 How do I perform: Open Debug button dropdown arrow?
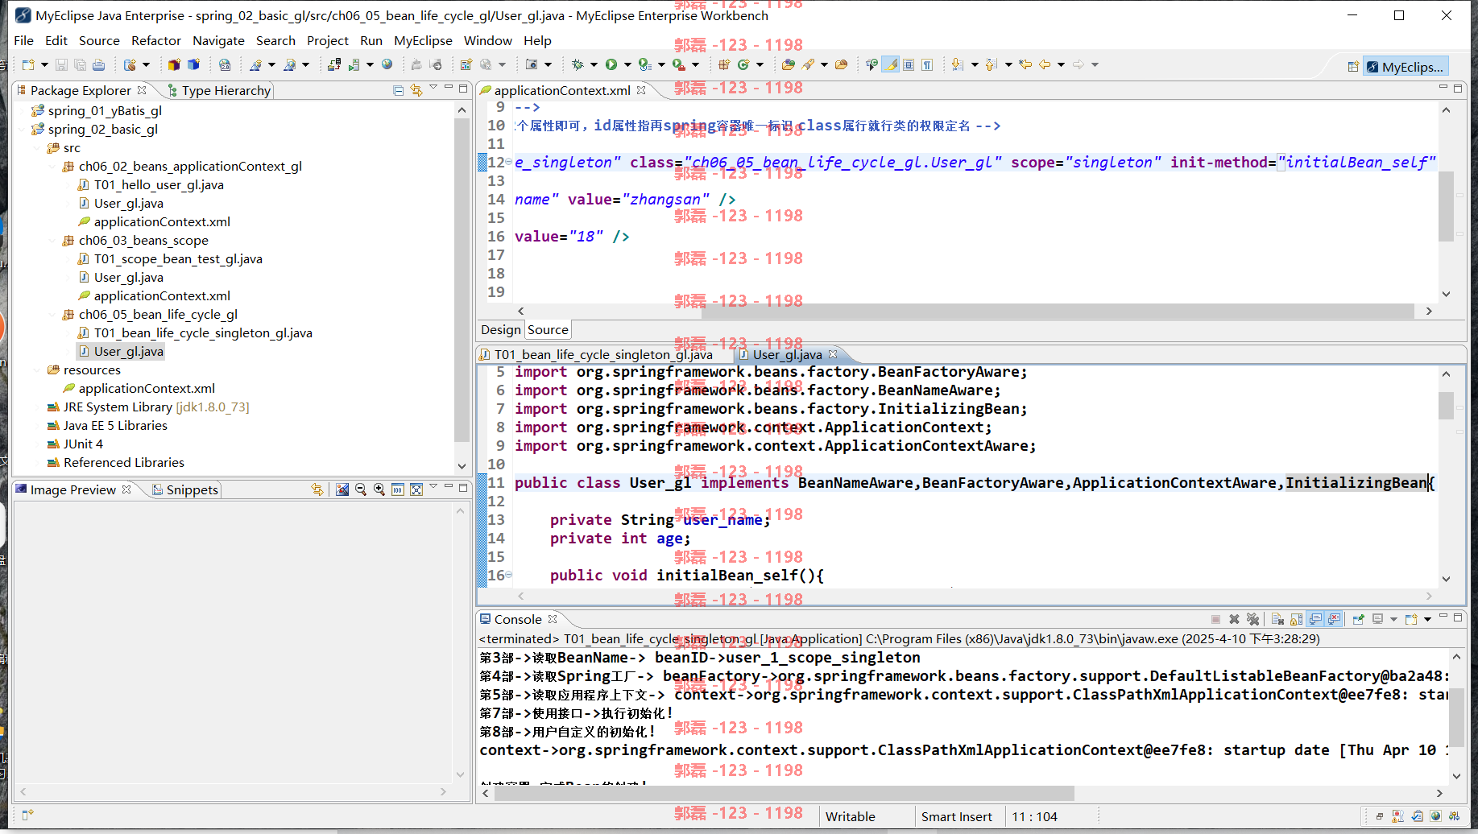click(594, 64)
